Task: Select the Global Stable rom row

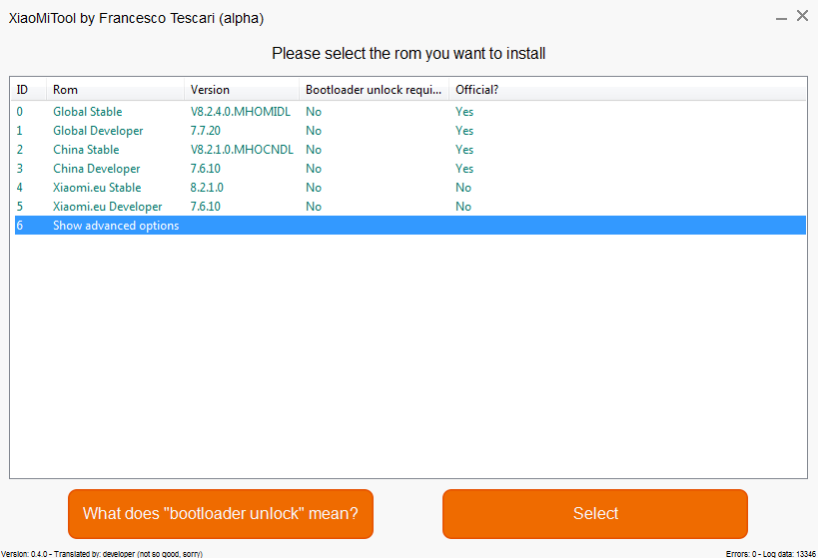Action: pos(88,112)
